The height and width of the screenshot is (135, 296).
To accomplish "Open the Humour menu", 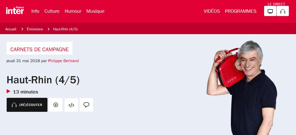I will coord(73,11).
